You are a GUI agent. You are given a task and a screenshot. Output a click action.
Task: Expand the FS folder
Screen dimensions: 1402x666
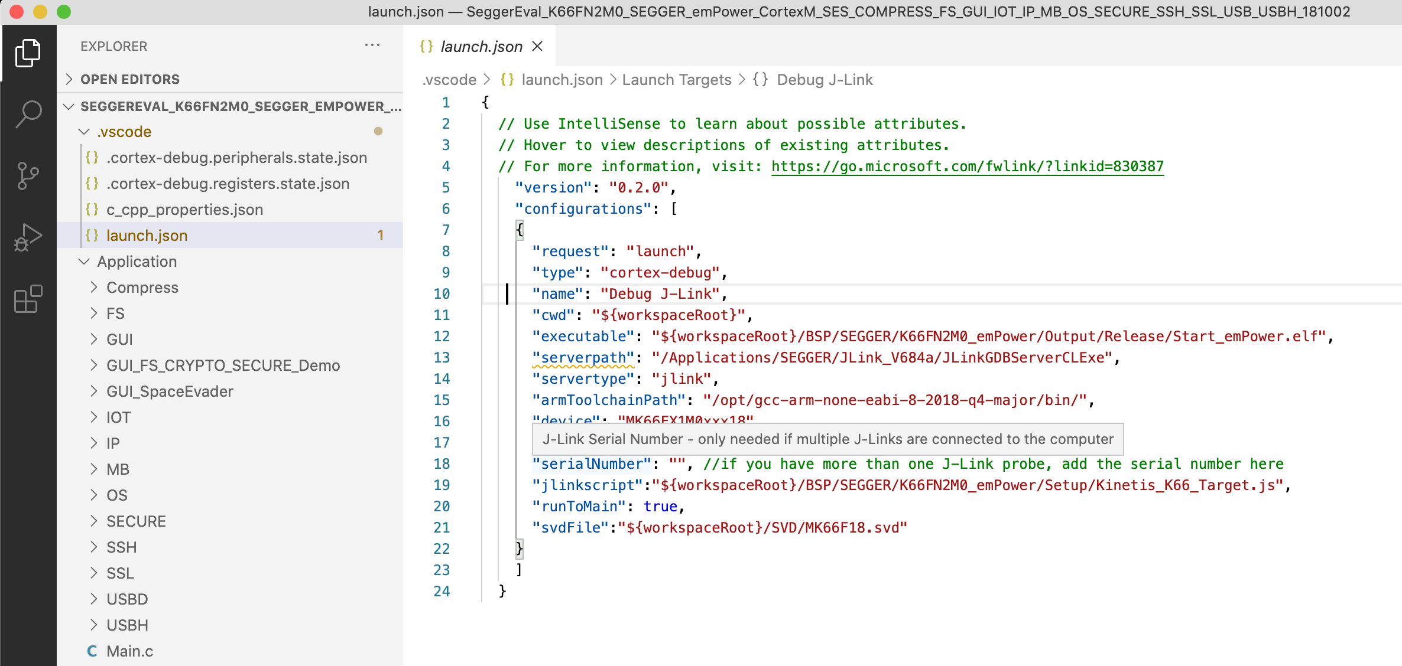(94, 314)
